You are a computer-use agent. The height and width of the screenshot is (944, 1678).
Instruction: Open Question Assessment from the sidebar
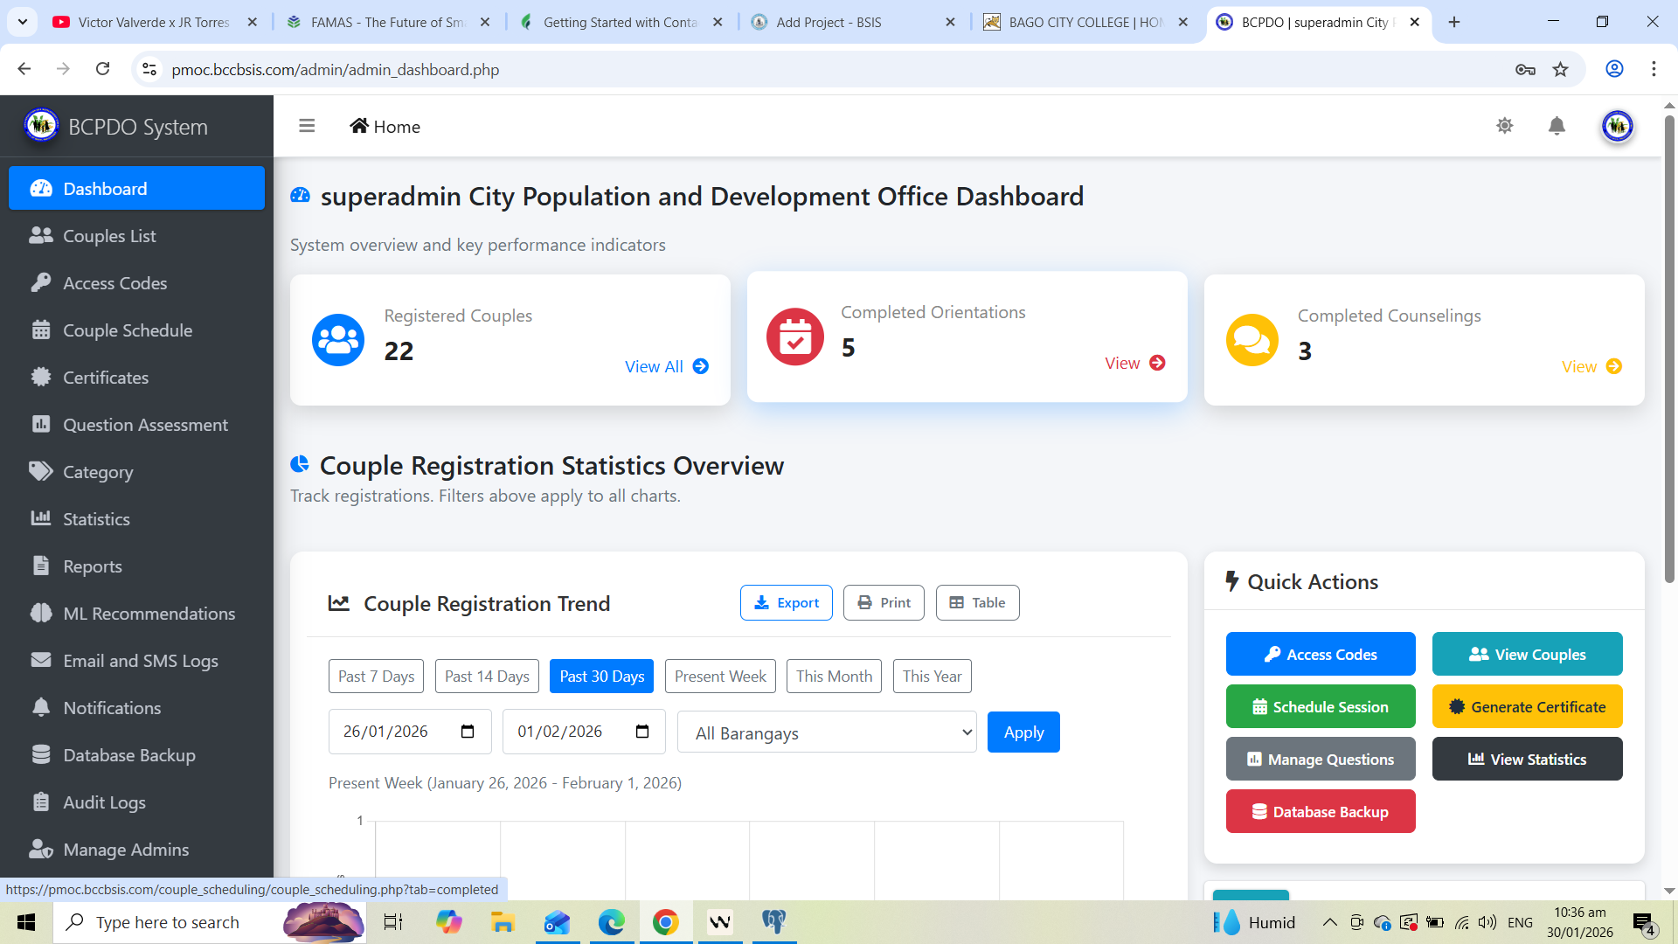[145, 425]
